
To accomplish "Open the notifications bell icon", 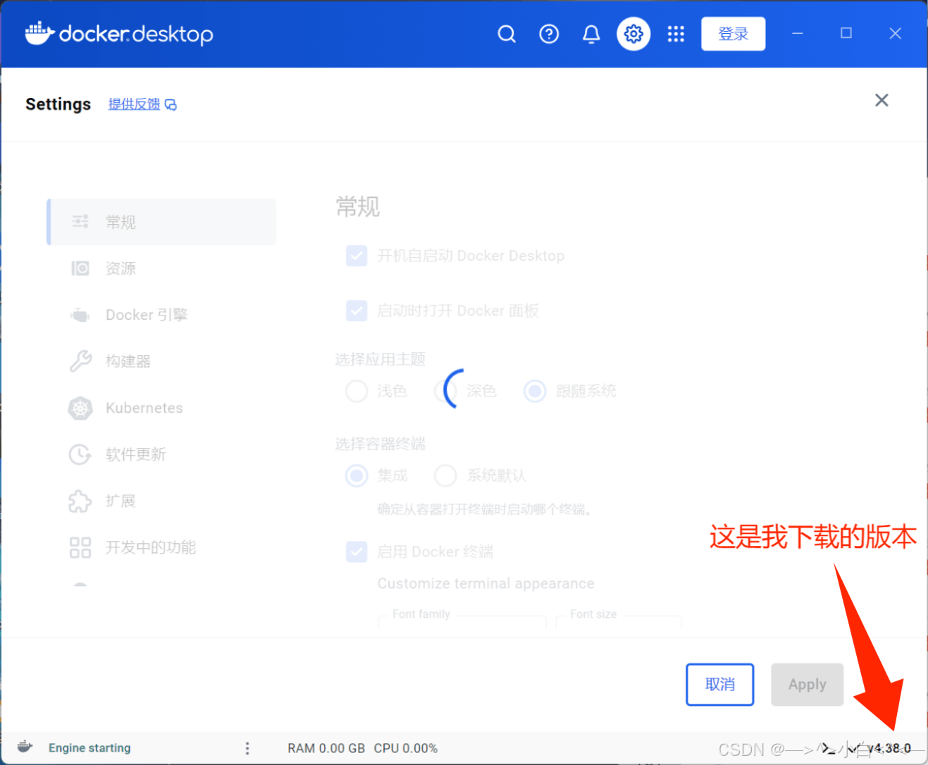I will [x=591, y=33].
